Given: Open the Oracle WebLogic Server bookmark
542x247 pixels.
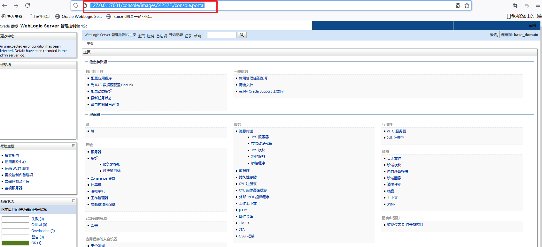Looking at the screenshot, I should [x=79, y=16].
